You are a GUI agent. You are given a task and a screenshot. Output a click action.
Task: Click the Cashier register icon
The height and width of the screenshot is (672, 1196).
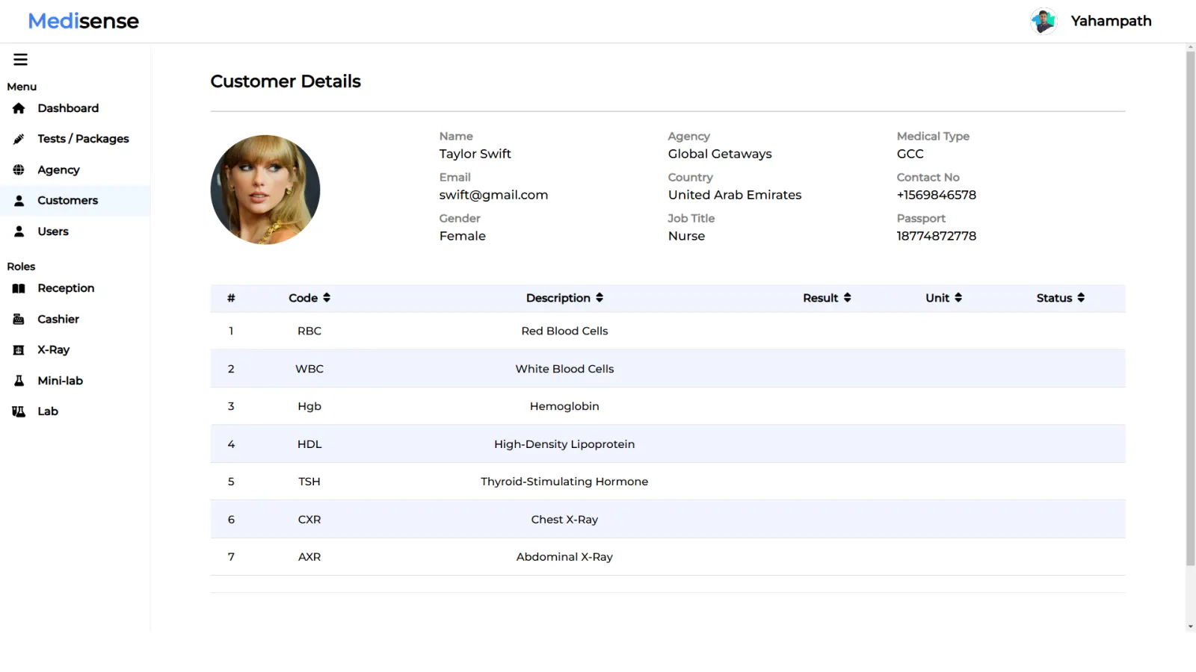(19, 319)
